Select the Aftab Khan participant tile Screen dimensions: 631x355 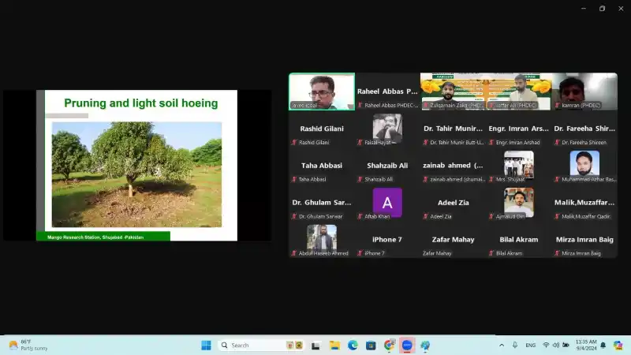[387, 202]
